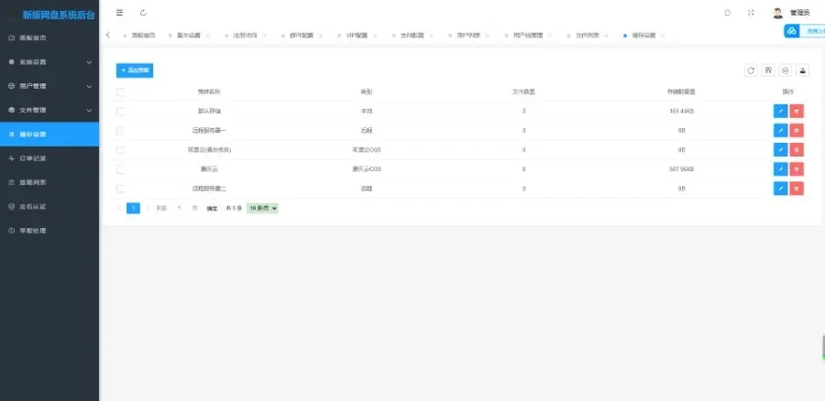Delete the 阿里云 OSS row
825x401 pixels.
click(797, 150)
